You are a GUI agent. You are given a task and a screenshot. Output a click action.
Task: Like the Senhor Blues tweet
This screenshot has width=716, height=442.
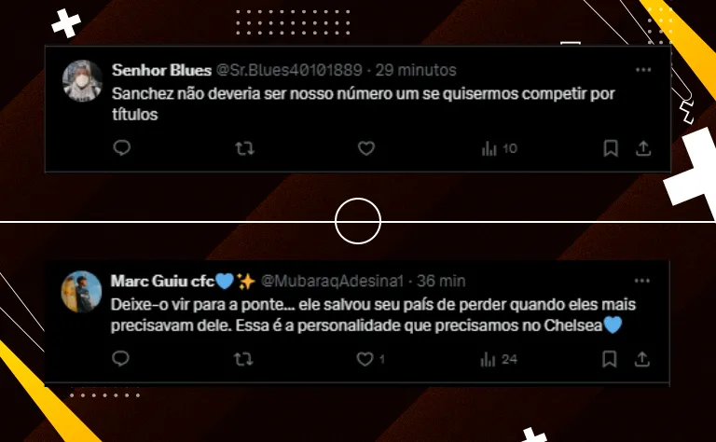click(366, 148)
